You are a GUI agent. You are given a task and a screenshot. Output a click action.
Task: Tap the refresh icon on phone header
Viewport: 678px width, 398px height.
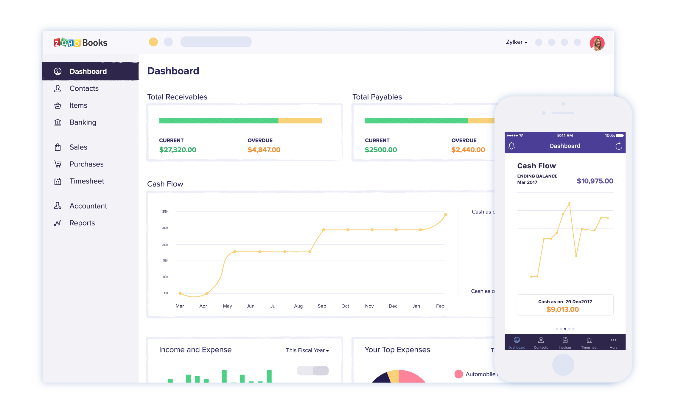(619, 146)
